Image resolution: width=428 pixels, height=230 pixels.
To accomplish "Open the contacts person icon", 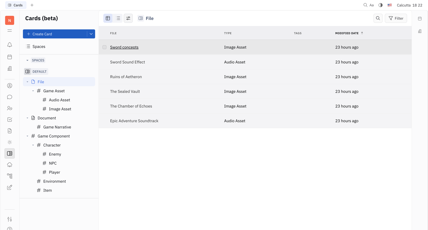I will coord(10,86).
